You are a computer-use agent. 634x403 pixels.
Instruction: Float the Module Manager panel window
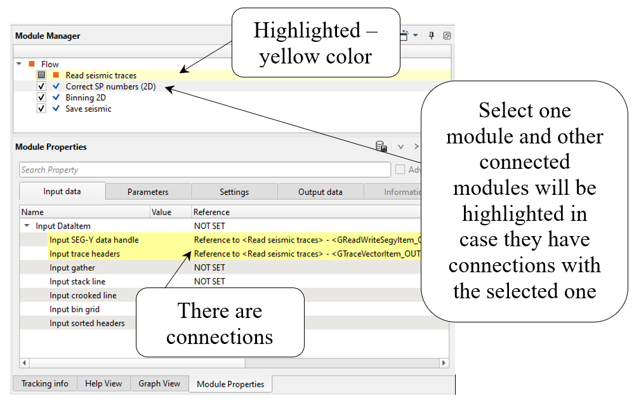click(447, 36)
